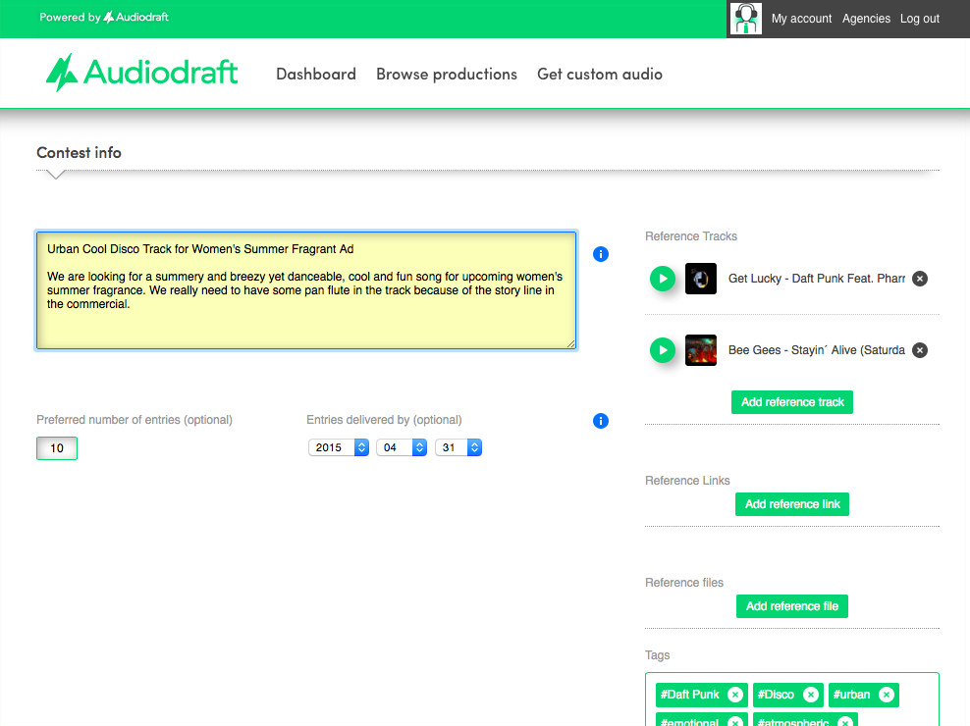Click Add reference link
Viewport: 970px width, 726px height.
(791, 503)
